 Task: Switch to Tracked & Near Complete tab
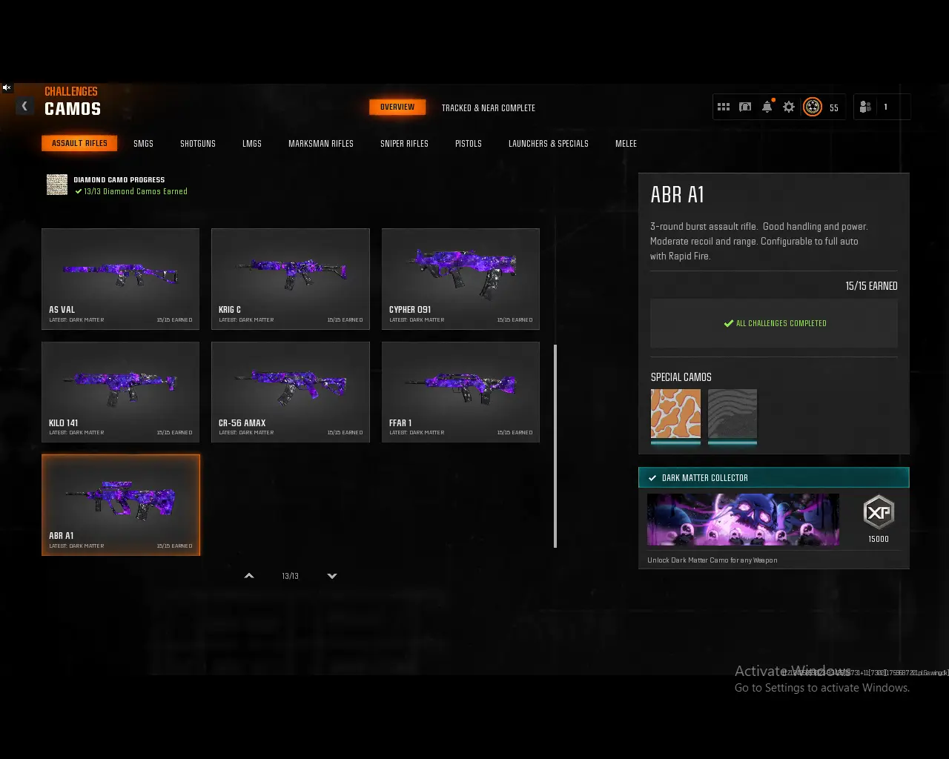tap(489, 108)
